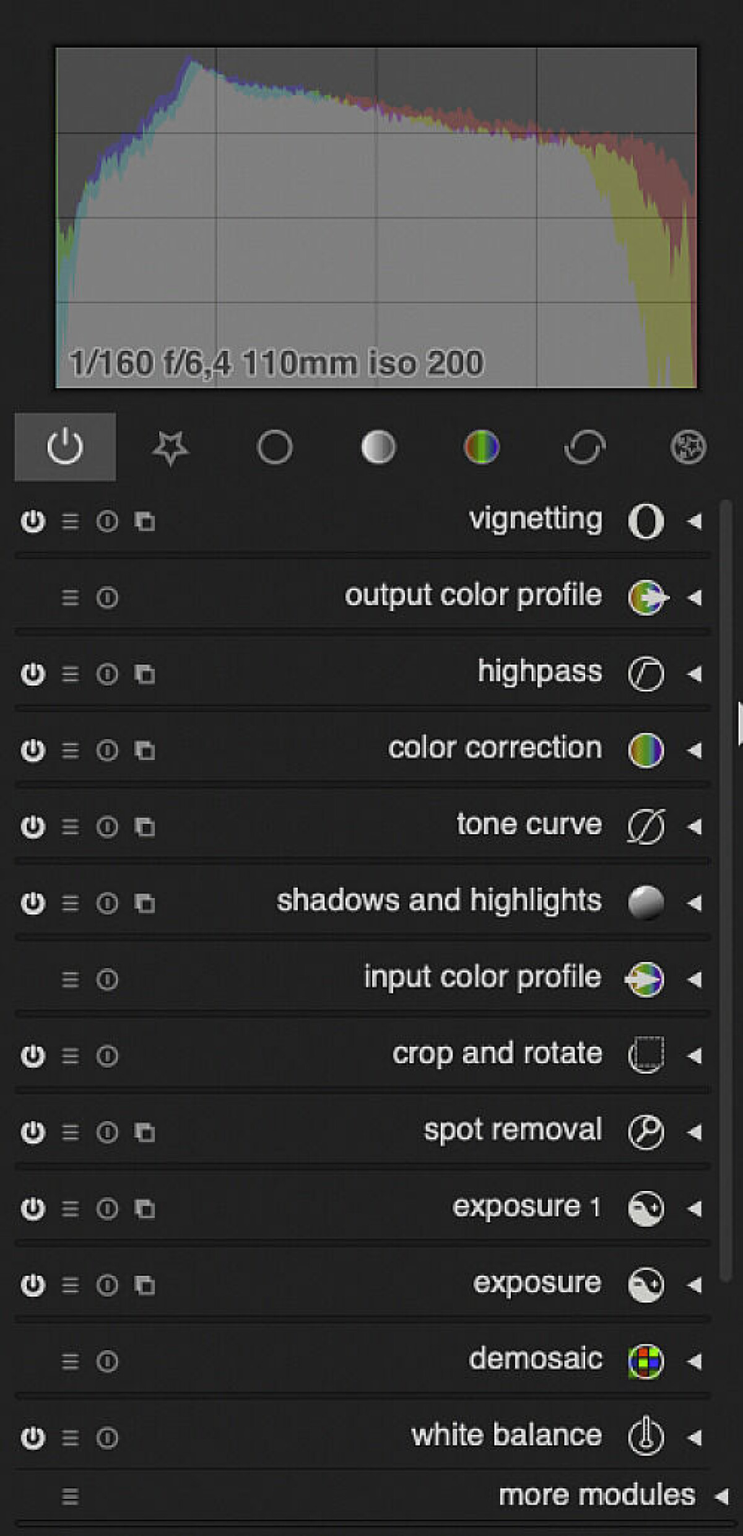Open presets list for more modules
Viewport: 743px width, 1536px height.
(x=70, y=1496)
